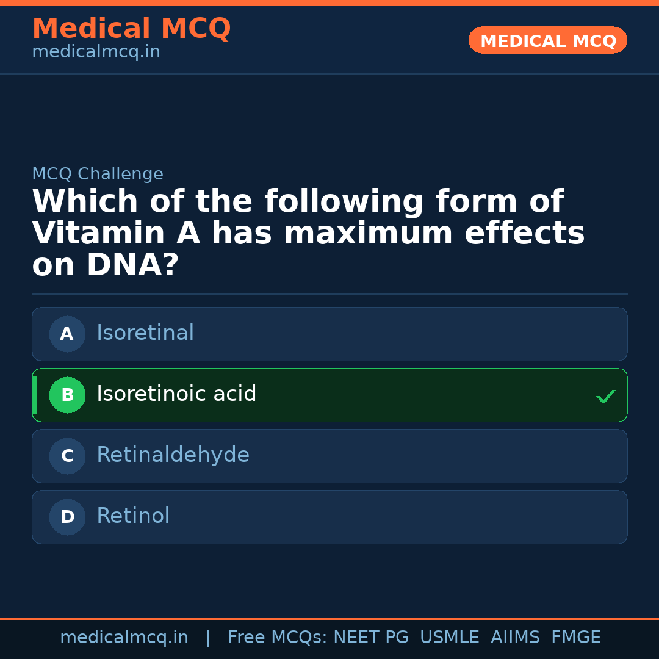This screenshot has height=659, width=659.
Task: Select the letter A circle icon
Action: 67,334
